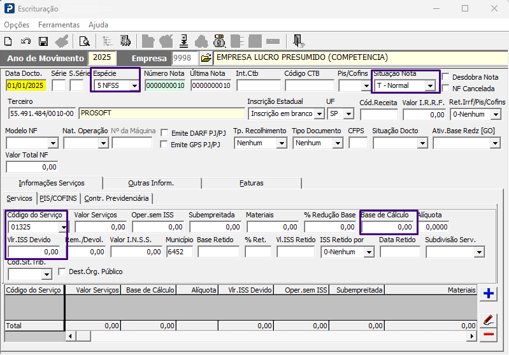Click the CTB money bag icon
This screenshot has width=509, height=355.
pyautogui.click(x=219, y=41)
